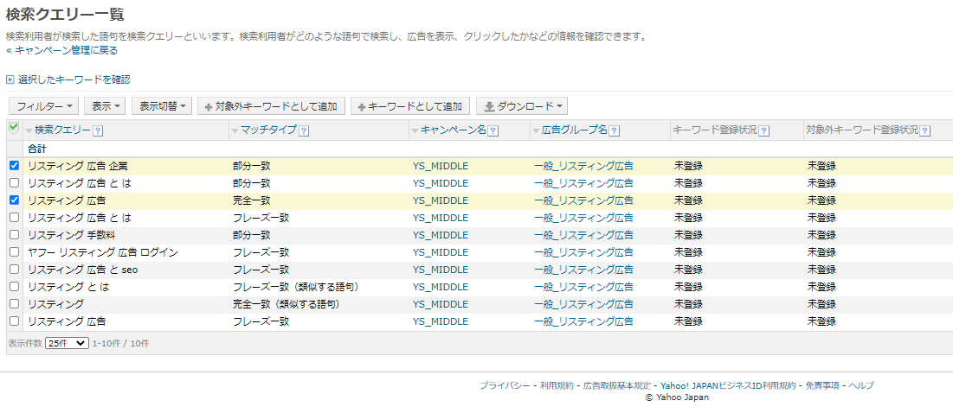The height and width of the screenshot is (413, 953).
Task: Open YS_MIDDLE link in リスティング 手数料 row
Action: tap(441, 235)
